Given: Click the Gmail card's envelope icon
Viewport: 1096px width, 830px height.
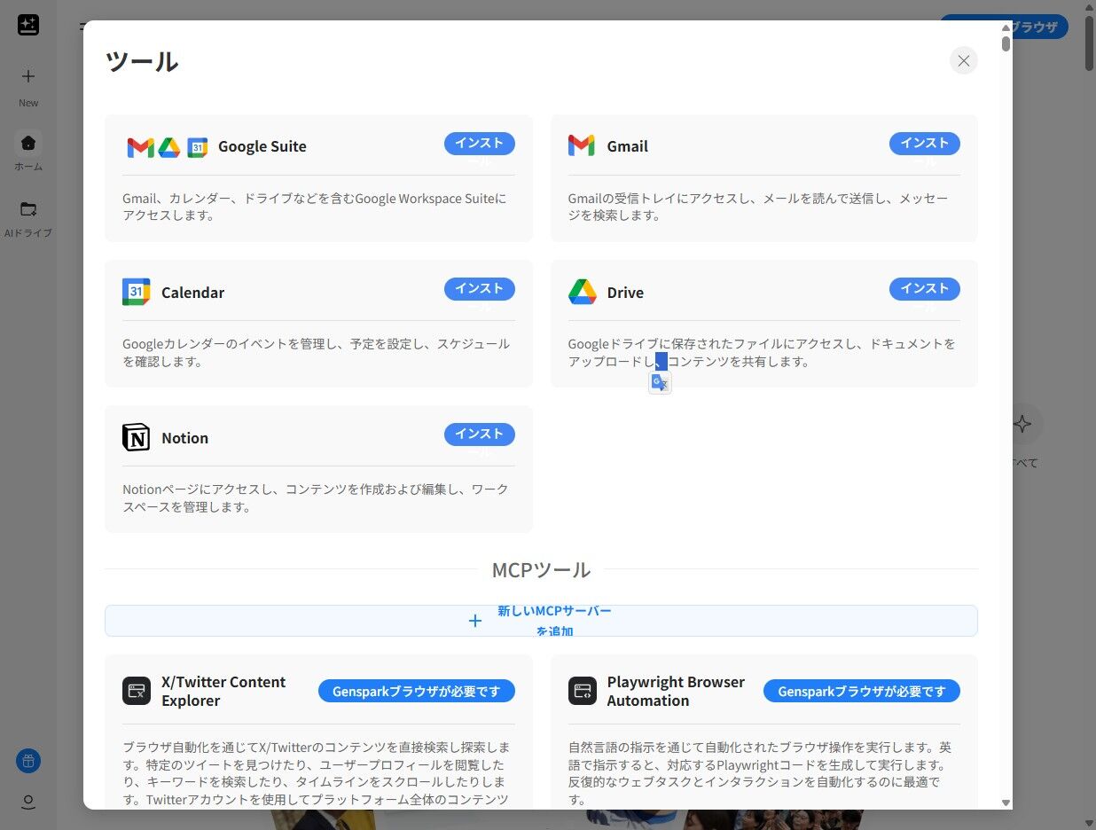Looking at the screenshot, I should pos(582,146).
